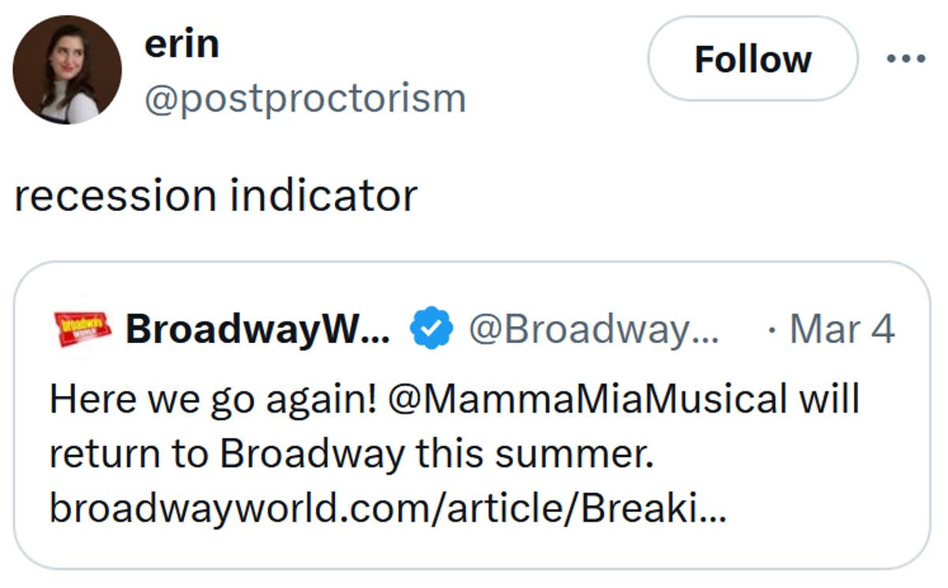This screenshot has width=948, height=588.
Task: Open the @postproctorism handle
Action: [305, 99]
